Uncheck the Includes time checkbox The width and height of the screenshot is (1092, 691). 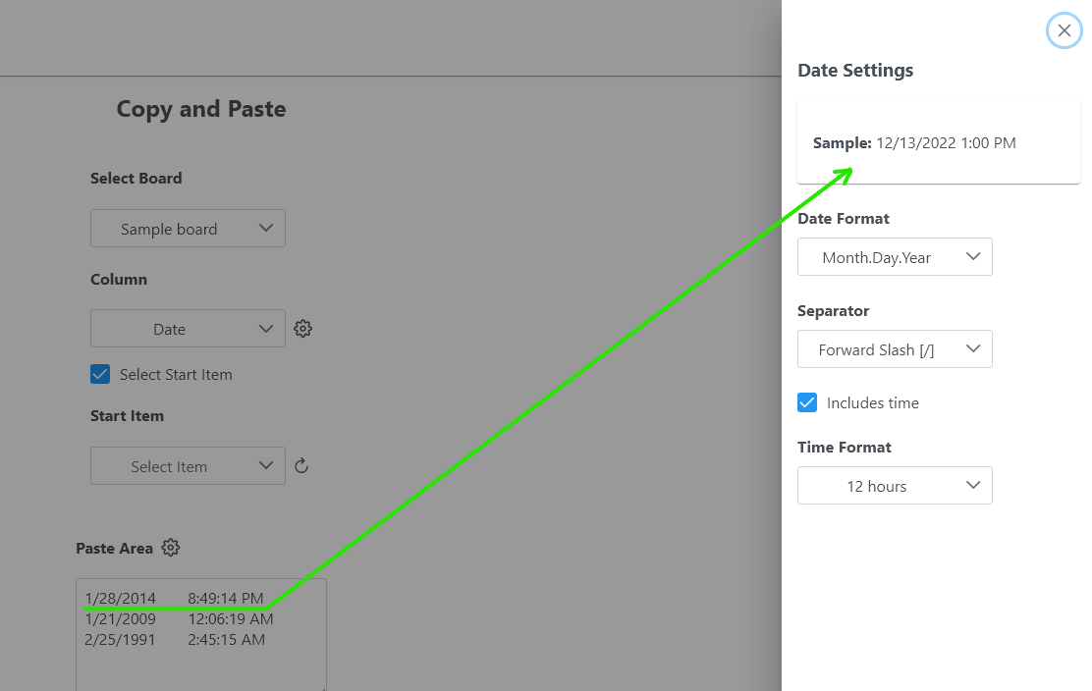(x=807, y=402)
